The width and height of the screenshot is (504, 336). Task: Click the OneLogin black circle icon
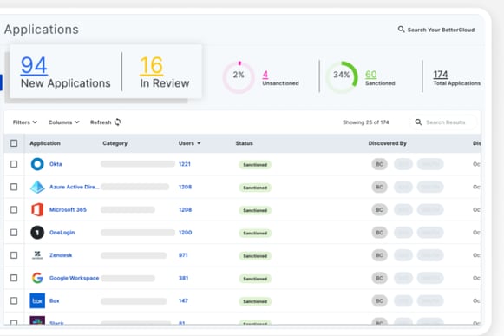tap(37, 233)
